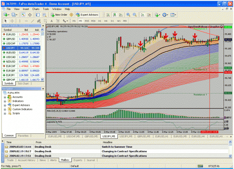
Task: Click the Zoom Out magnifier
Action: click(134, 15)
